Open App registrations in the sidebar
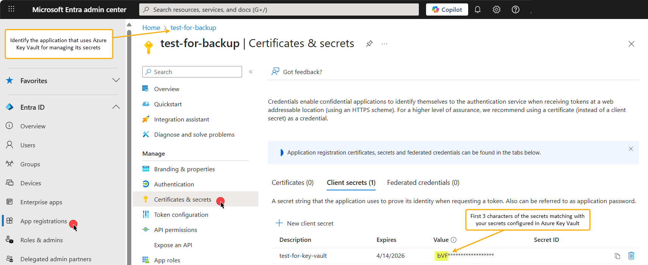 click(x=44, y=221)
